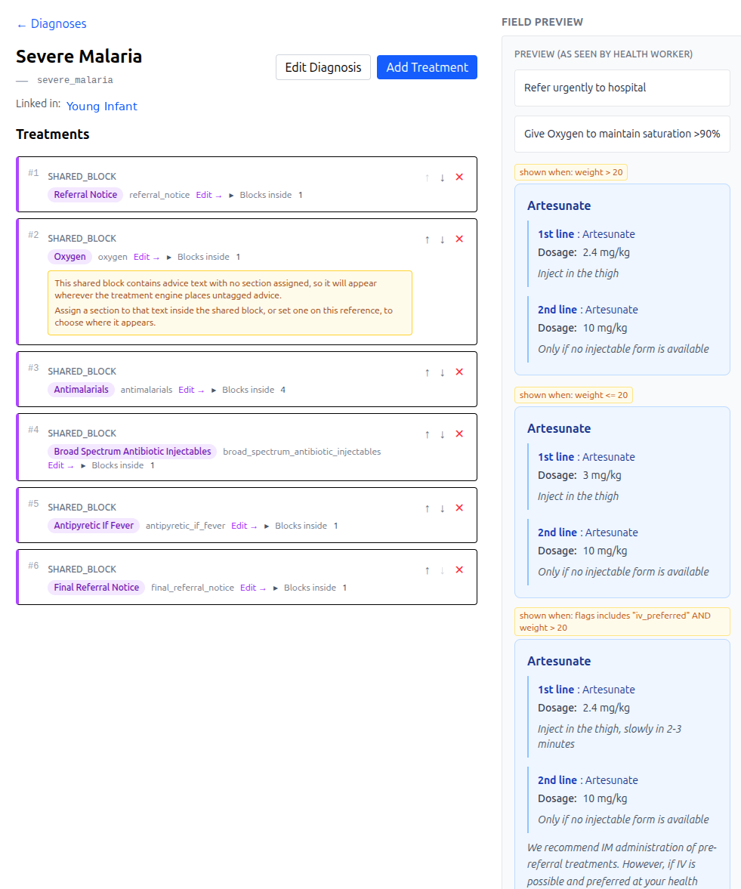Image resolution: width=741 pixels, height=889 pixels.
Task: Select the Antimalarials tag
Action: pos(81,390)
